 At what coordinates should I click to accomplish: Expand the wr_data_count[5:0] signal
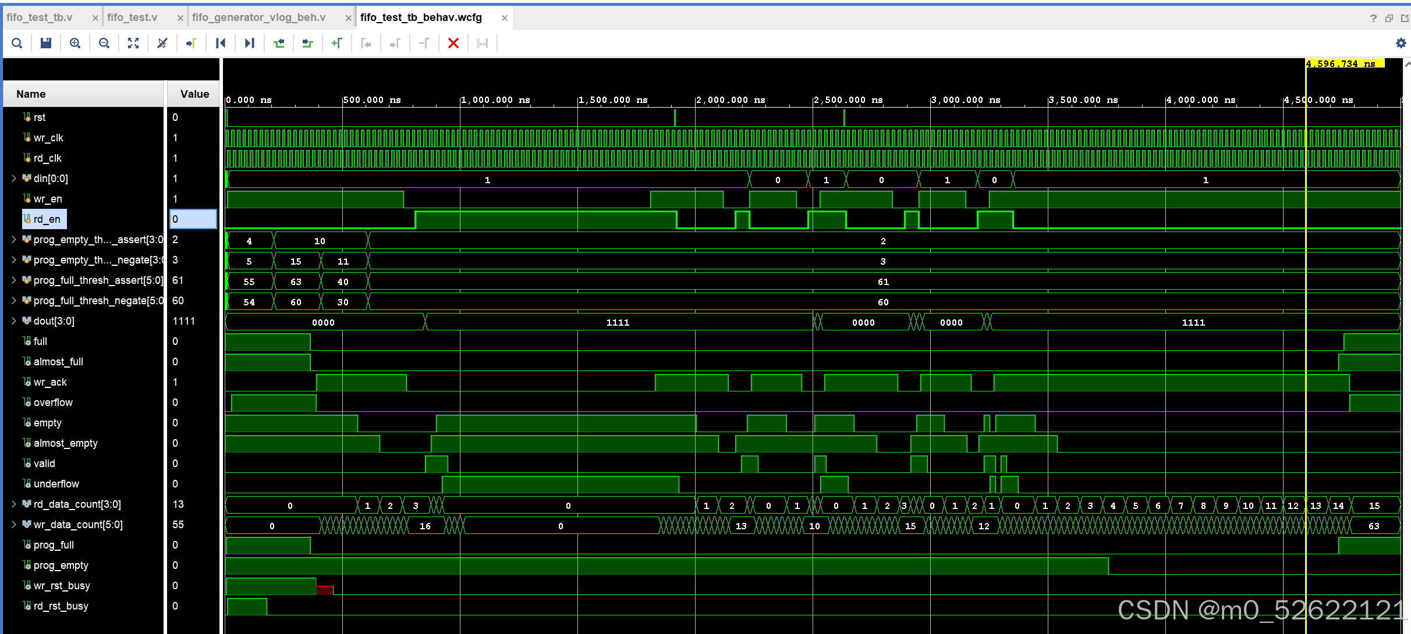pos(13,525)
